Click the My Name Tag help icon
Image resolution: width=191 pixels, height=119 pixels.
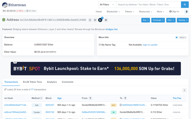pos(100,45)
